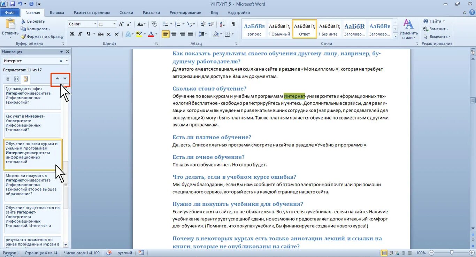Apply the yellow text highlight color
The width and height of the screenshot is (476, 257).
(x=139, y=34)
